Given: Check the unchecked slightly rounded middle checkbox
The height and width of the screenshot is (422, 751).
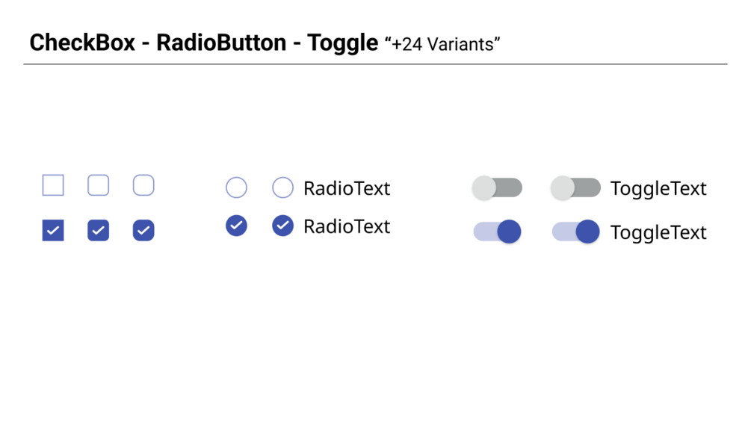Looking at the screenshot, I should point(99,185).
